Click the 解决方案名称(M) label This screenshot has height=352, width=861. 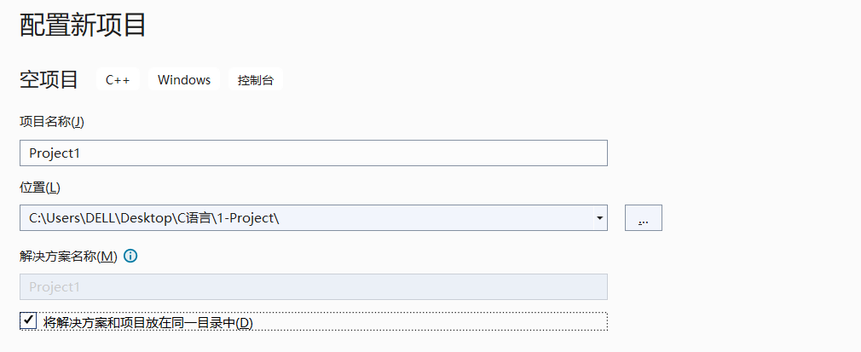coord(68,256)
